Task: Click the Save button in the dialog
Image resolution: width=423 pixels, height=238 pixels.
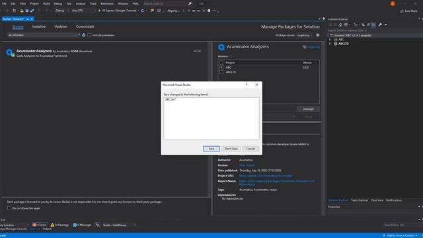Action: pos(211,149)
